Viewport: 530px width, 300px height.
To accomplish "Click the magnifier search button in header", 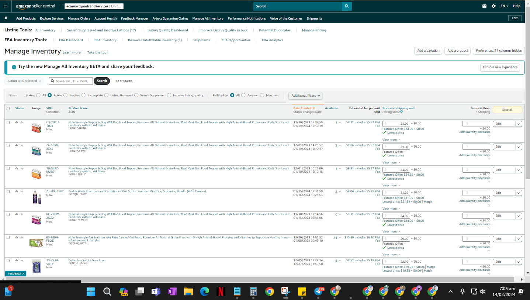I will pyautogui.click(x=347, y=6).
